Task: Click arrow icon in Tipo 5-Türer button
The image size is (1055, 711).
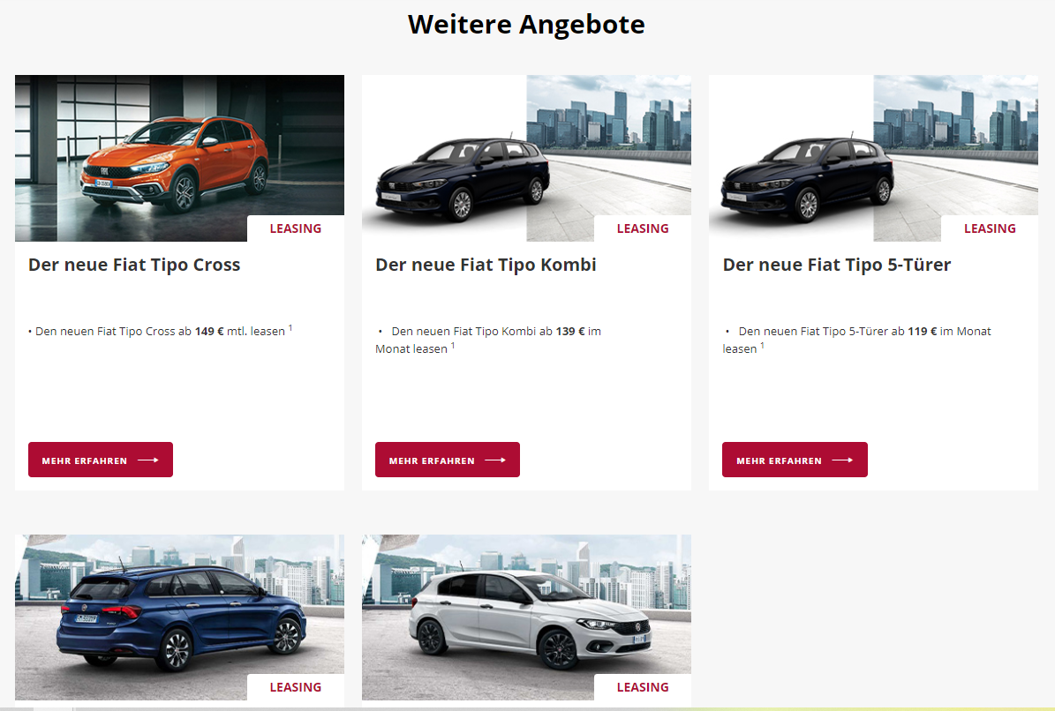Action: tap(842, 460)
